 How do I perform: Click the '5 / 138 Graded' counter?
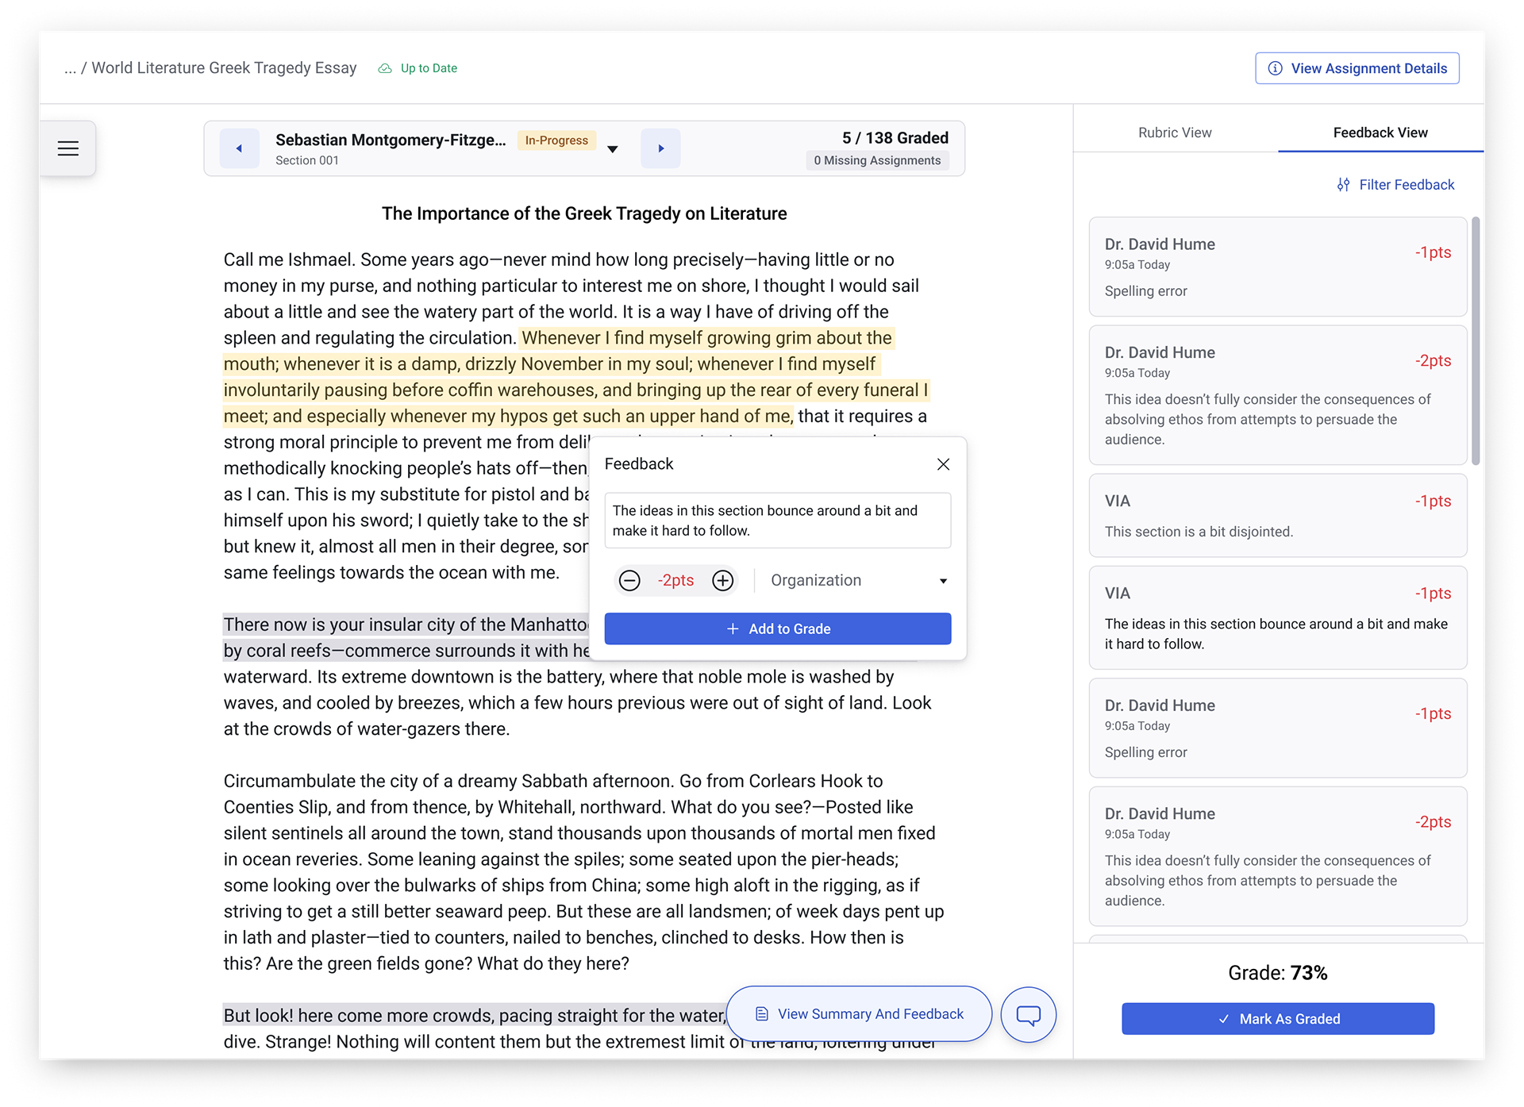tap(895, 138)
